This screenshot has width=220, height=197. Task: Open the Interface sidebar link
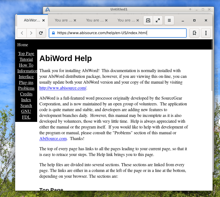(26, 76)
